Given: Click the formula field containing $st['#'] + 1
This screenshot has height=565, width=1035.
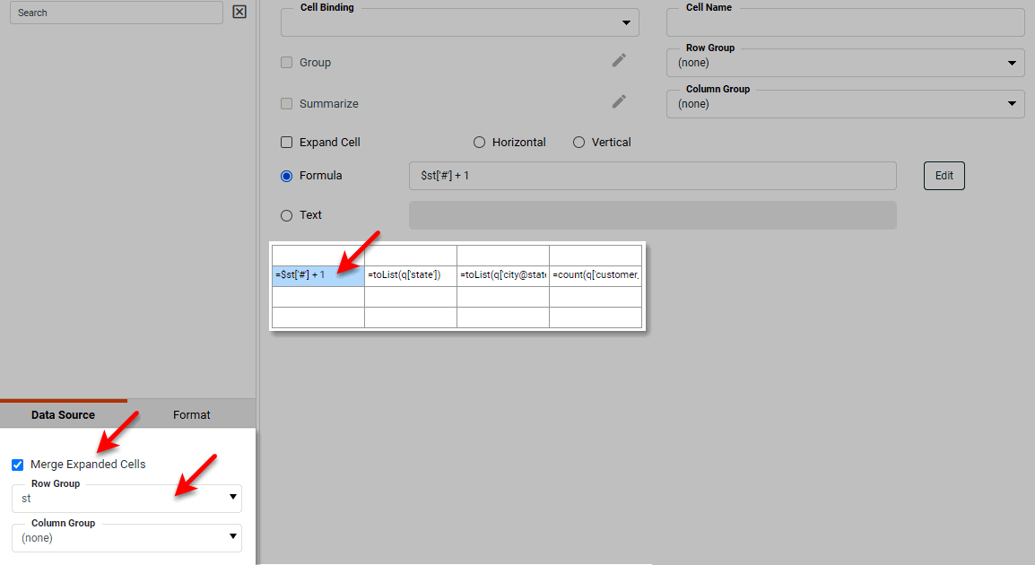Looking at the screenshot, I should (x=652, y=176).
